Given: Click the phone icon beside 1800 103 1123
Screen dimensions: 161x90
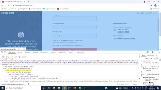Looking at the screenshot, I should (115, 30).
